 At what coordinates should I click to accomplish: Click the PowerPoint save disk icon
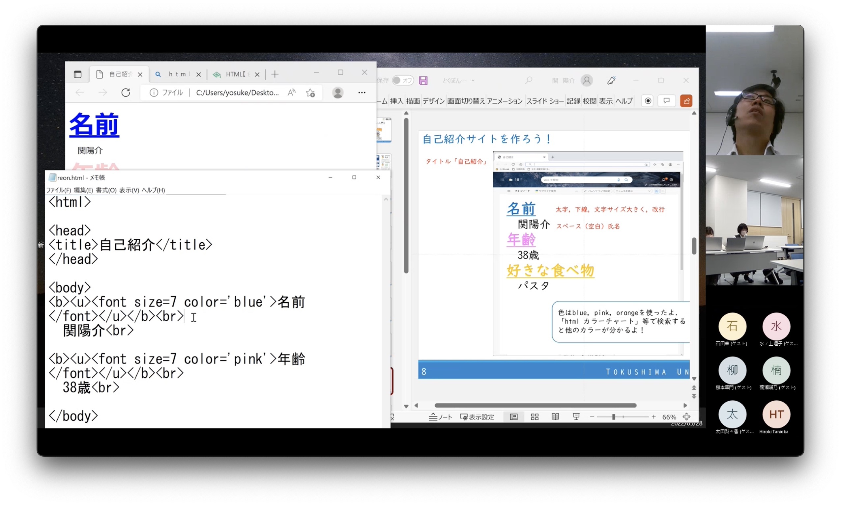(x=423, y=80)
